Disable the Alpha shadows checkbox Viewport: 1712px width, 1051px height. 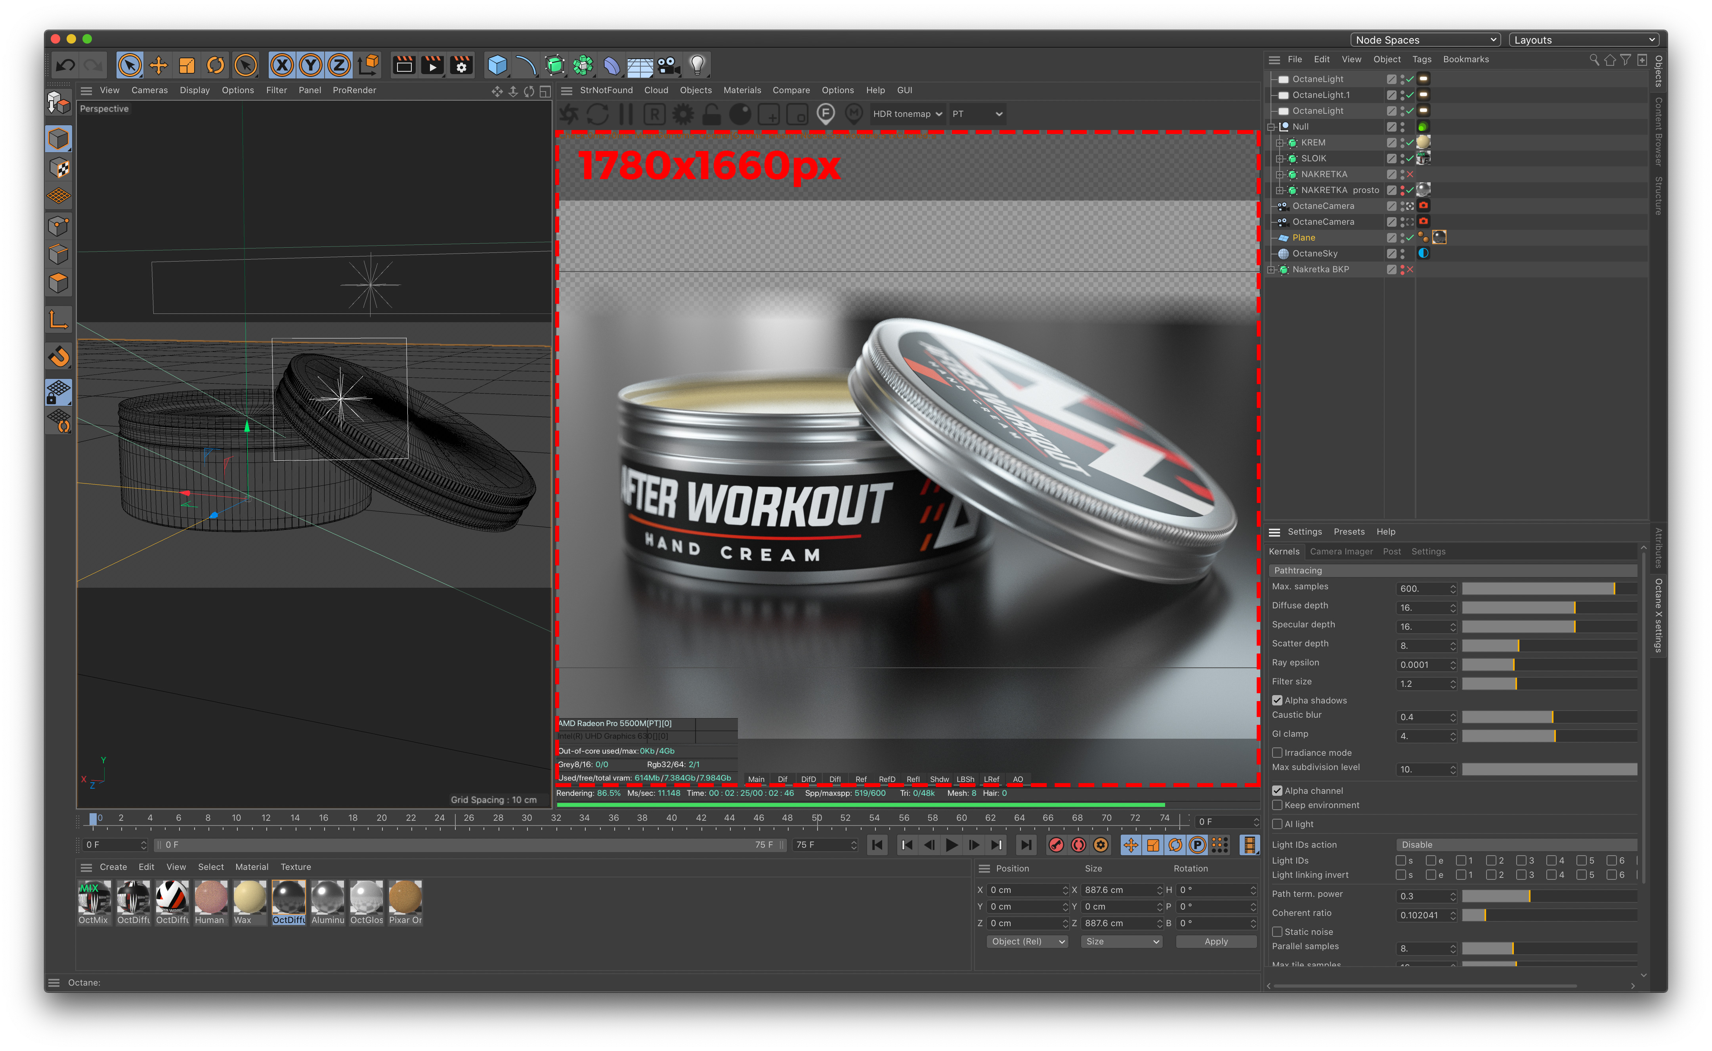1277,700
